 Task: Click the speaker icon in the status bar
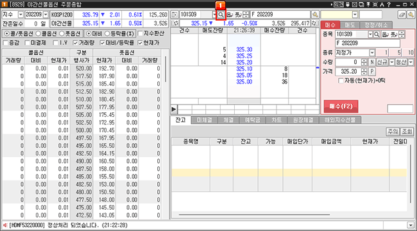point(5,225)
